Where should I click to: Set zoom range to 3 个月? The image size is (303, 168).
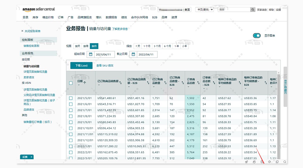tap(157, 46)
